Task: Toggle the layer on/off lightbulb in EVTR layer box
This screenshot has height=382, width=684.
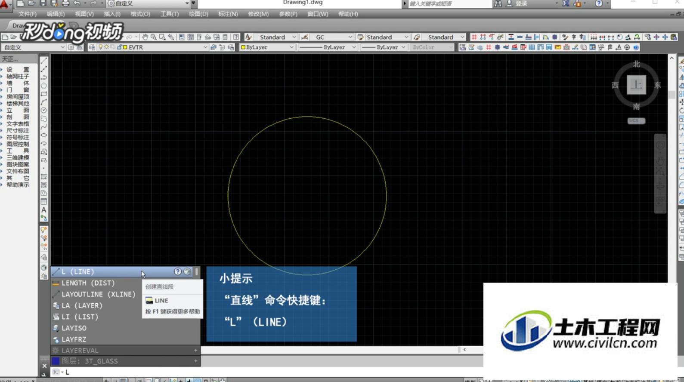Action: pyautogui.click(x=101, y=47)
